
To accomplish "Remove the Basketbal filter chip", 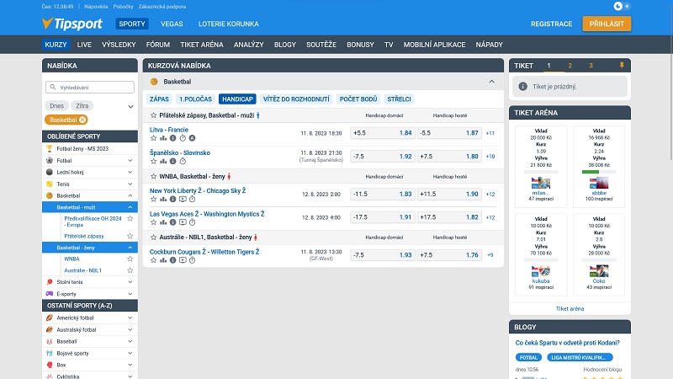I will point(82,120).
